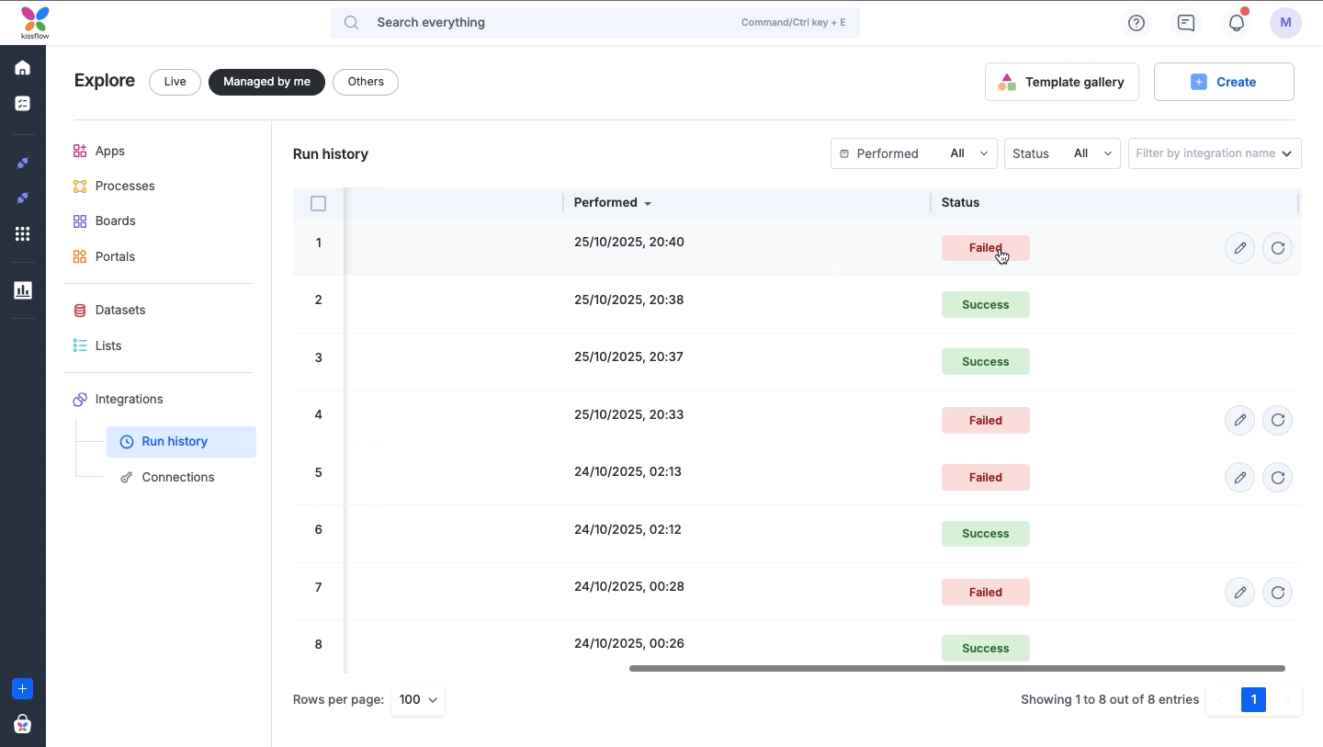The image size is (1323, 747).
Task: Click the horizontal scrollbar under the table
Action: coord(956,668)
